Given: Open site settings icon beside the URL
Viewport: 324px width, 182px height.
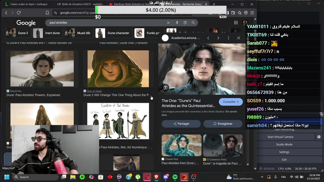Looking at the screenshot, I should point(55,13).
